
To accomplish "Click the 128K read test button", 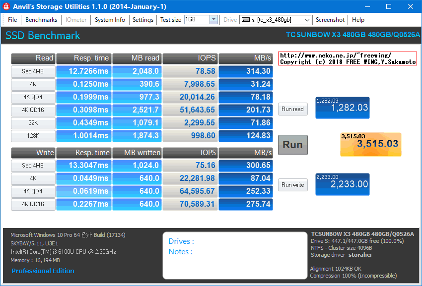I will (33, 136).
